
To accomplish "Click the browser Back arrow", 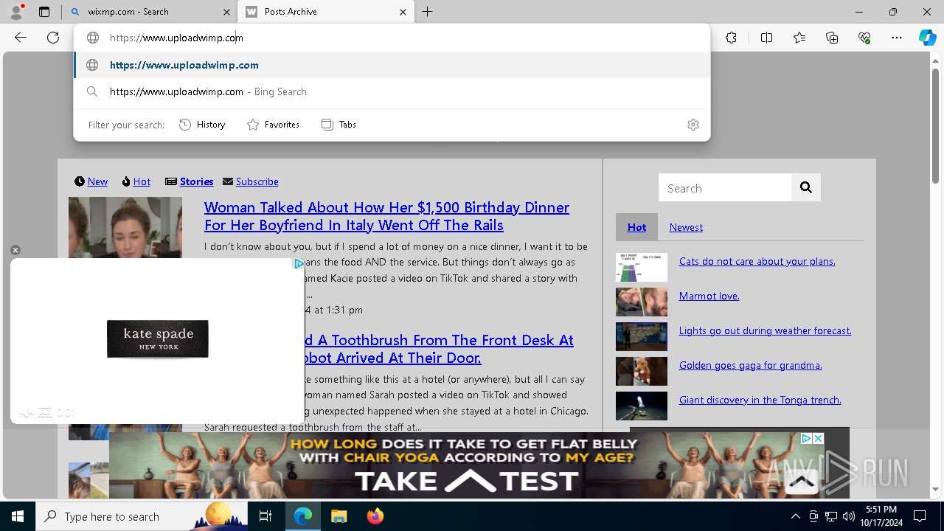I will (x=21, y=38).
